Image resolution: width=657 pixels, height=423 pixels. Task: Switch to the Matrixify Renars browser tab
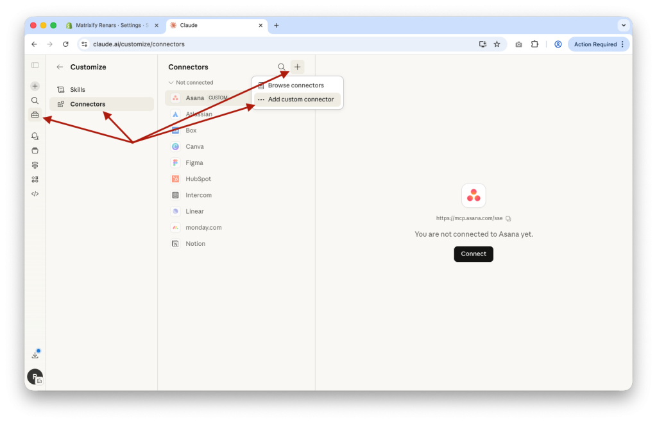109,25
